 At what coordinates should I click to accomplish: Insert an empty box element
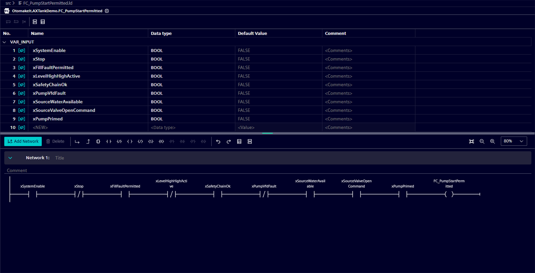(x=98, y=142)
